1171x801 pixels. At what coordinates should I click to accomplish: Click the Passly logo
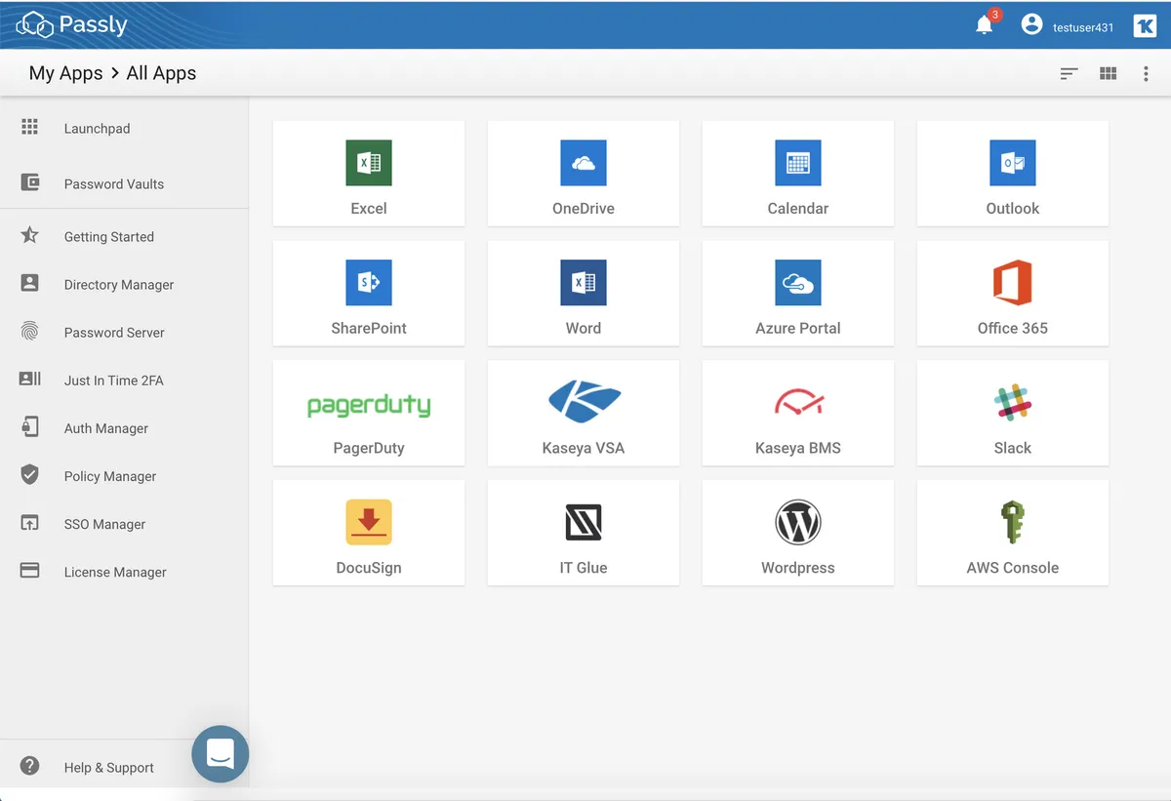72,23
